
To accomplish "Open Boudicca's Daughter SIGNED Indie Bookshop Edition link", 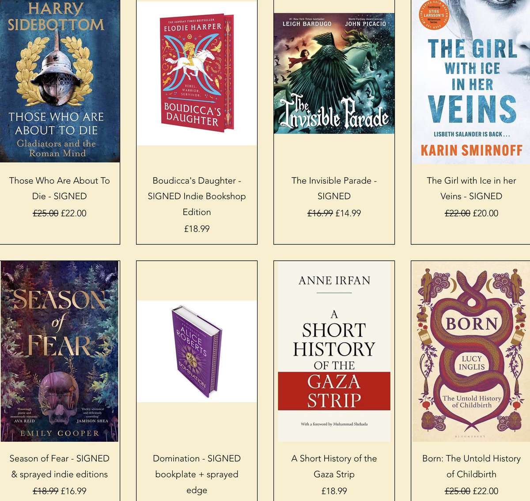I will [197, 196].
